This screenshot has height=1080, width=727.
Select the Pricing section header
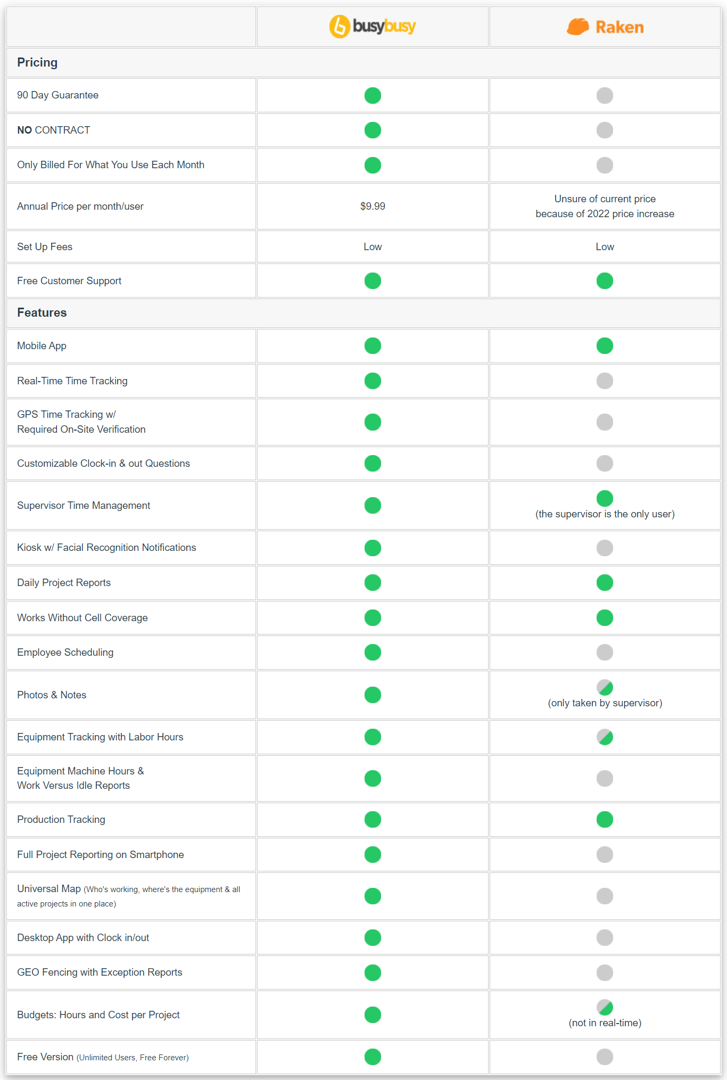[363, 62]
